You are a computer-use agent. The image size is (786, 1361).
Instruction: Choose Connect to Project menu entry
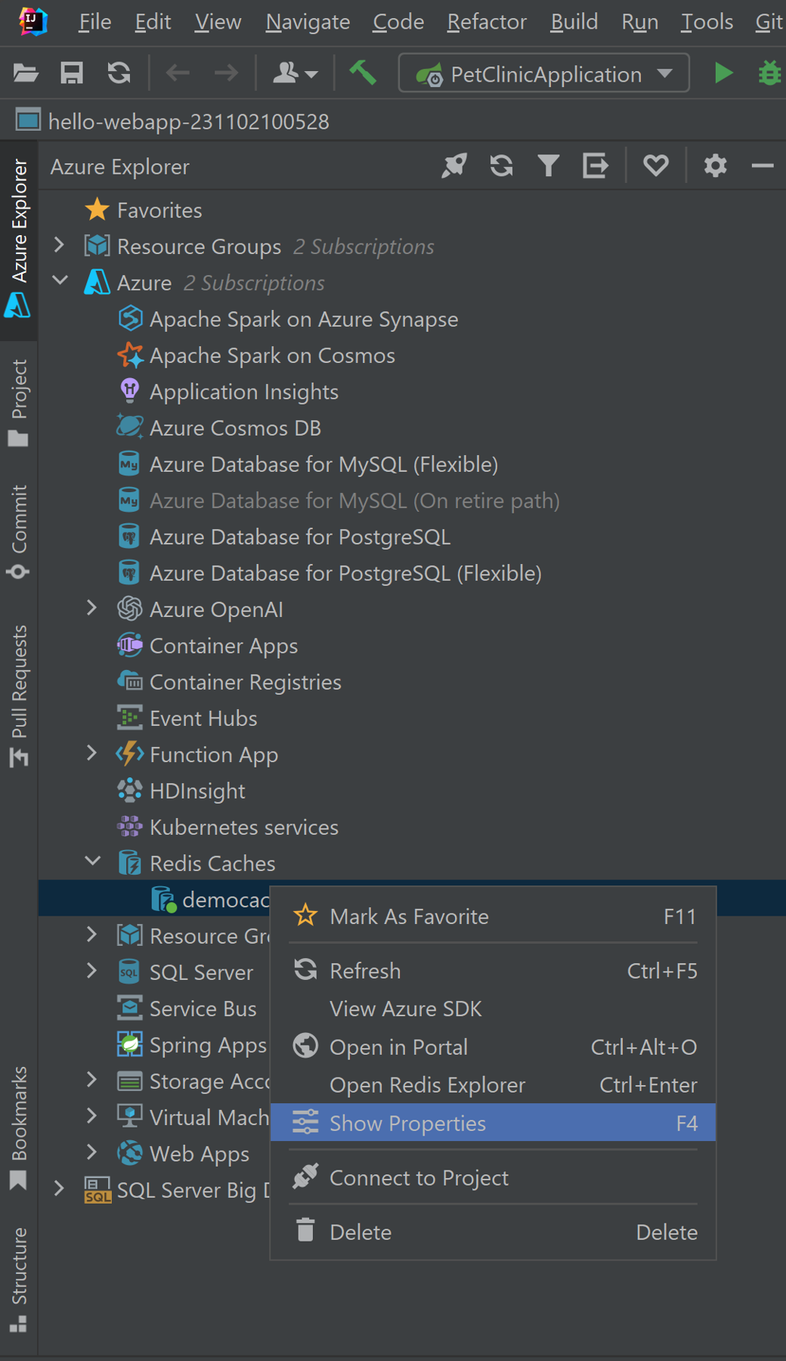pyautogui.click(x=493, y=1177)
